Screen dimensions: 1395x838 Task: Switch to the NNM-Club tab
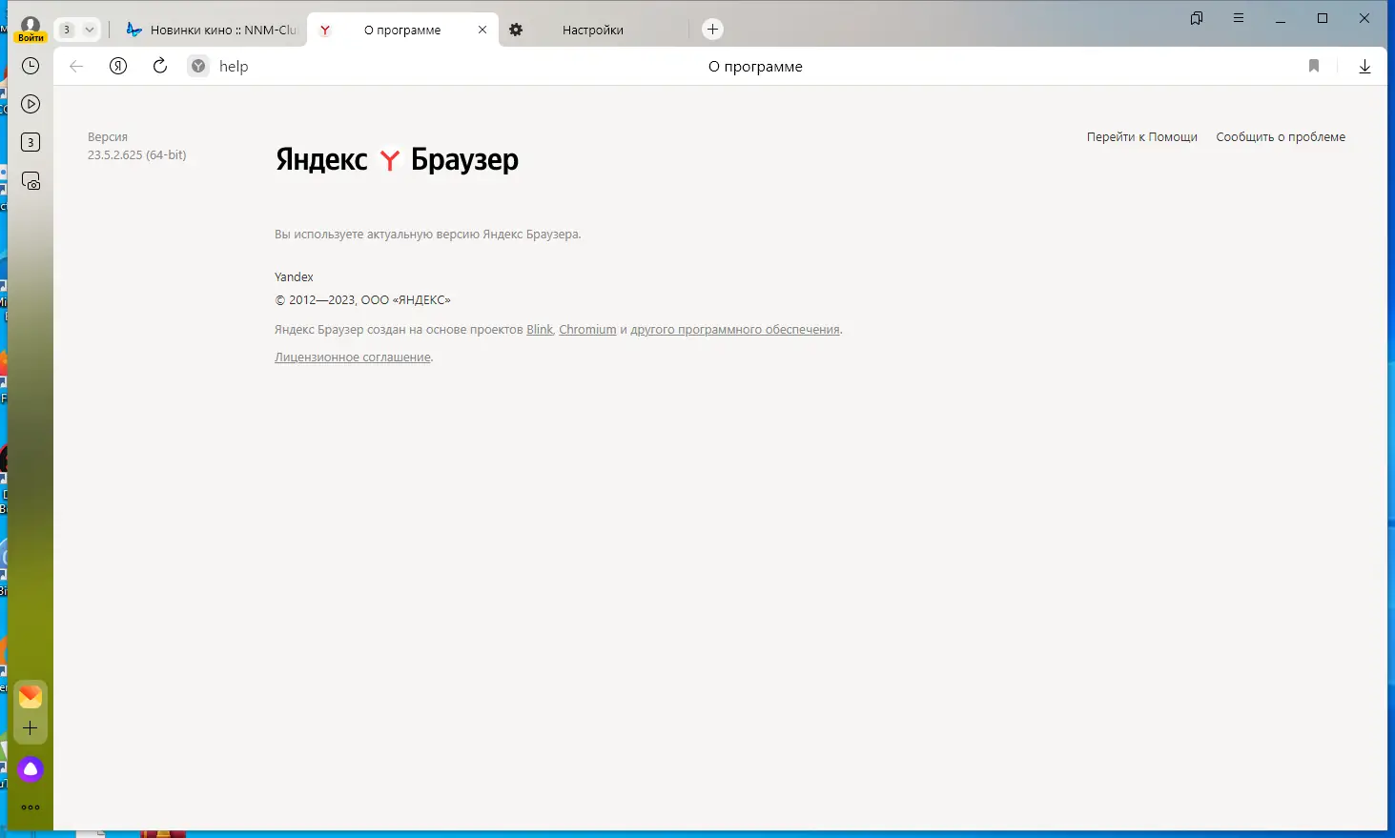pyautogui.click(x=219, y=30)
